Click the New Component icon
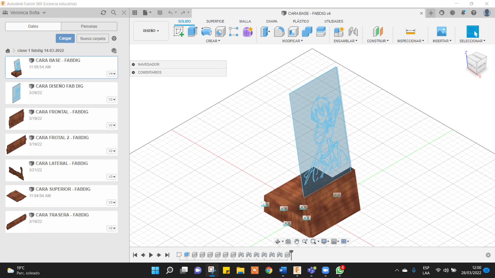 click(339, 32)
